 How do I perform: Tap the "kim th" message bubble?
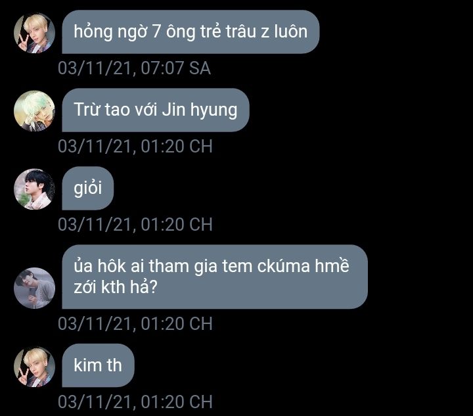click(x=98, y=365)
